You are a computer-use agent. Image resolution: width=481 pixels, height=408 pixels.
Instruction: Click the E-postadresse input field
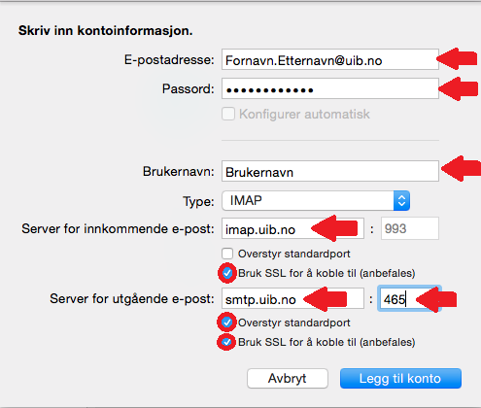pyautogui.click(x=330, y=59)
